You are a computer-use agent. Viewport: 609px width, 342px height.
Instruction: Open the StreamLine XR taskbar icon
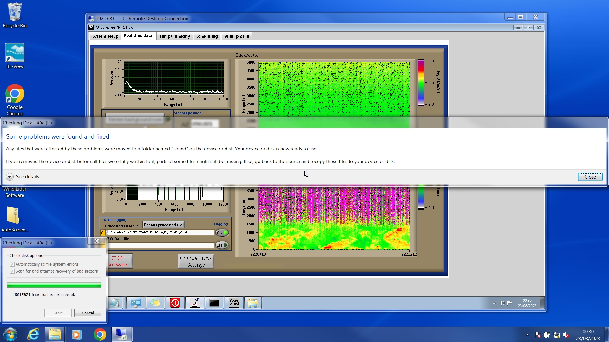[x=194, y=303]
